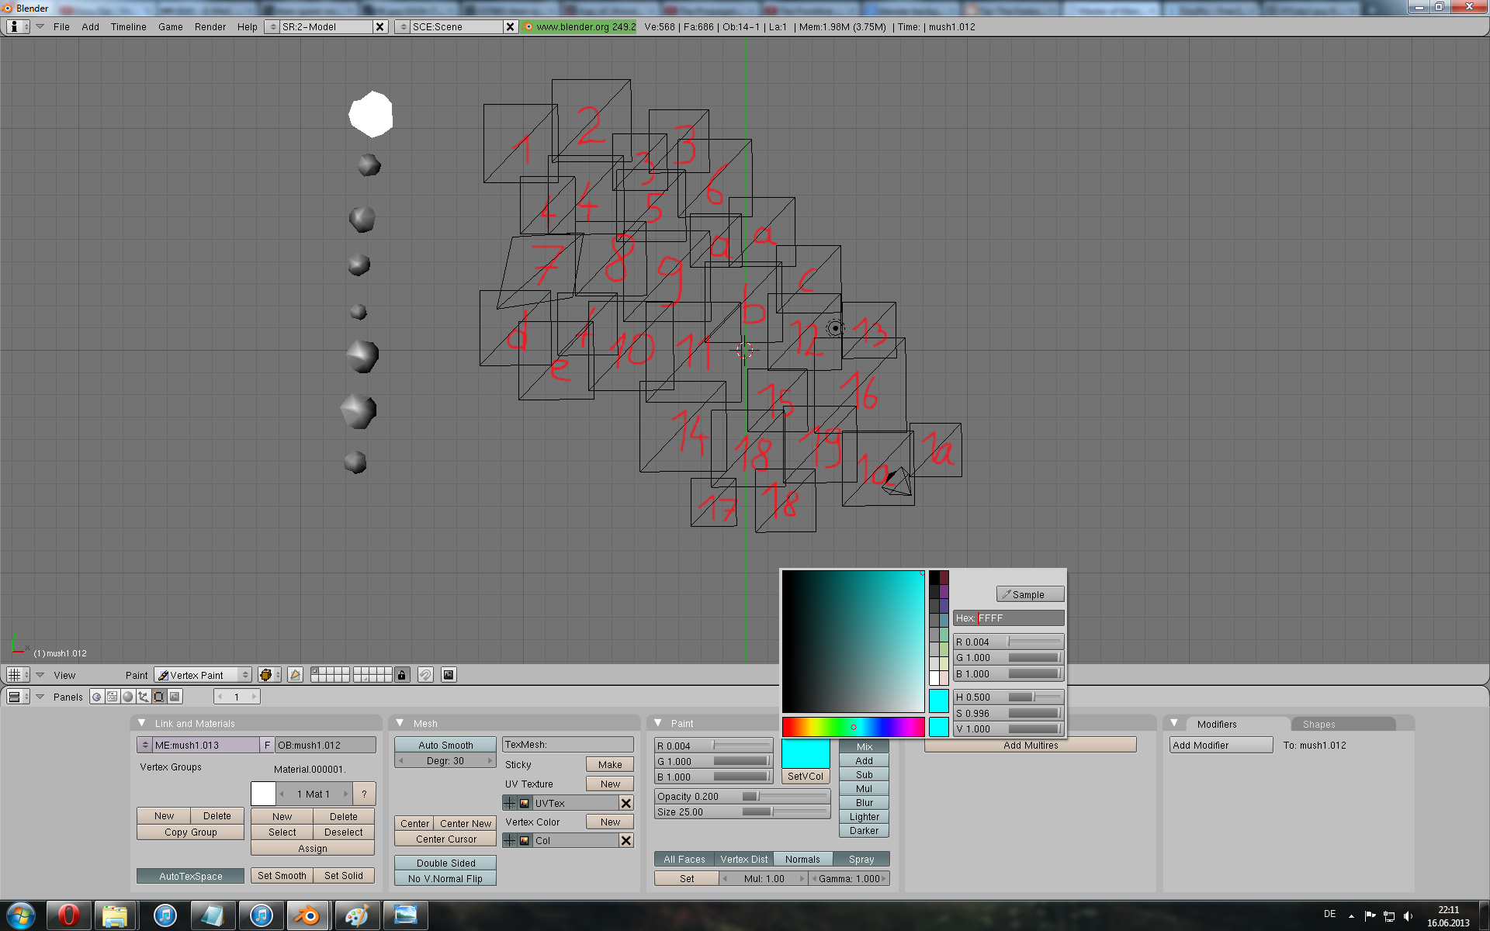This screenshot has height=931, width=1490.
Task: Click the Add Modifier button
Action: (x=1221, y=745)
